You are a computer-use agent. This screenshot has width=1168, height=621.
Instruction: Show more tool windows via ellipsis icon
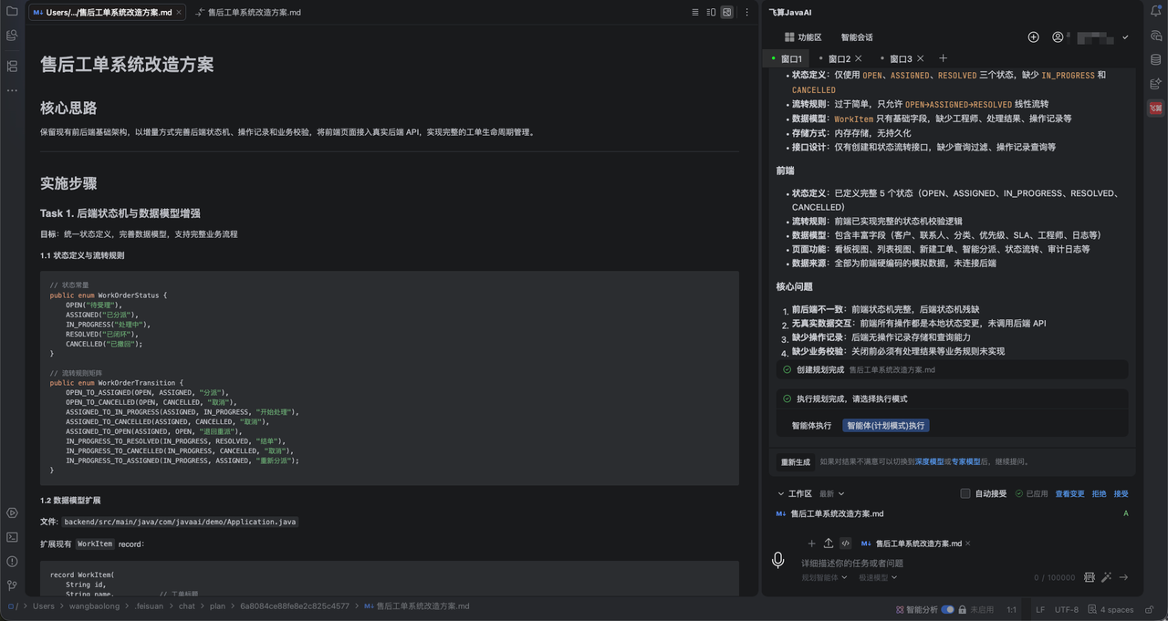pyautogui.click(x=12, y=90)
